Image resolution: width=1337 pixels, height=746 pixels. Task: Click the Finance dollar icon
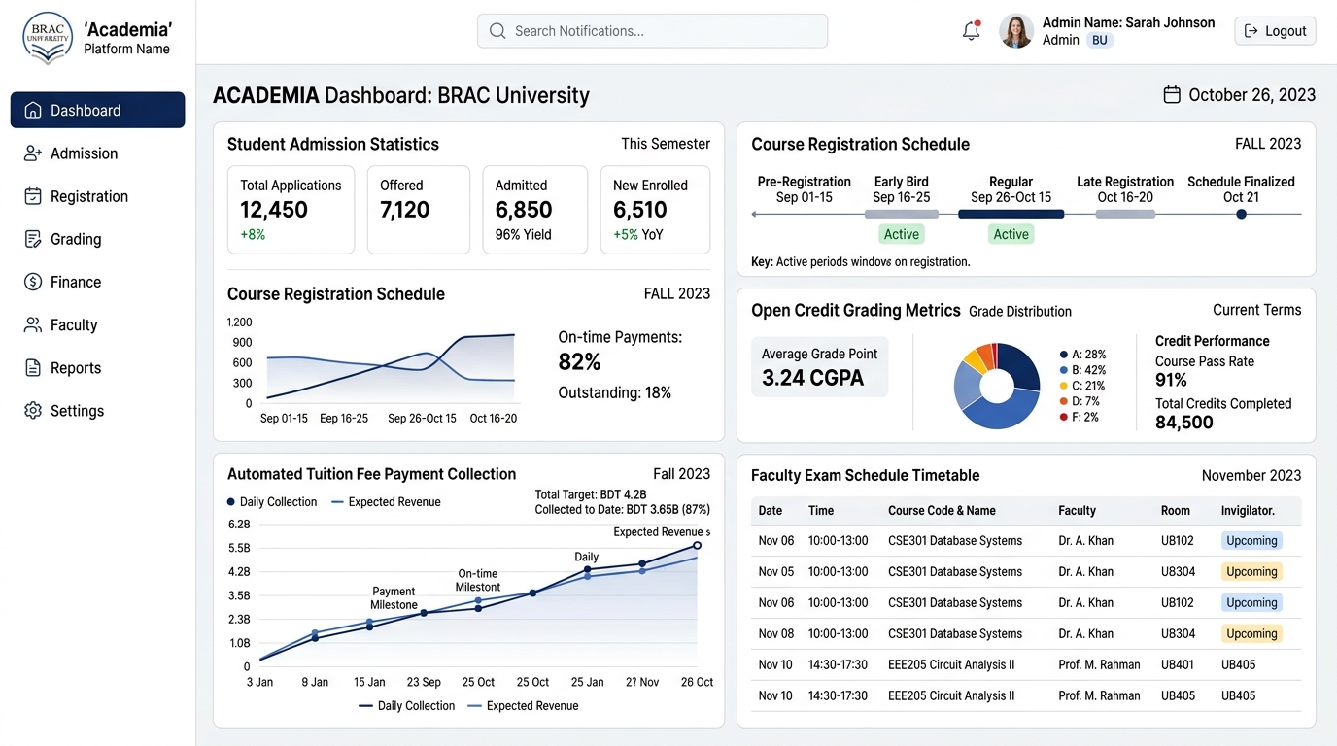tap(33, 282)
